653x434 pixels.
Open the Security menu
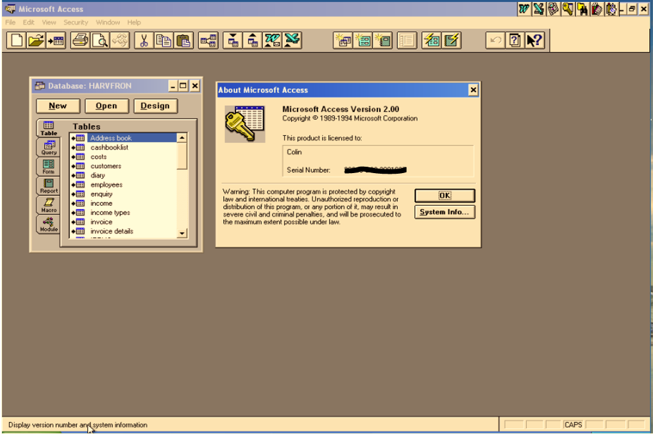click(76, 22)
